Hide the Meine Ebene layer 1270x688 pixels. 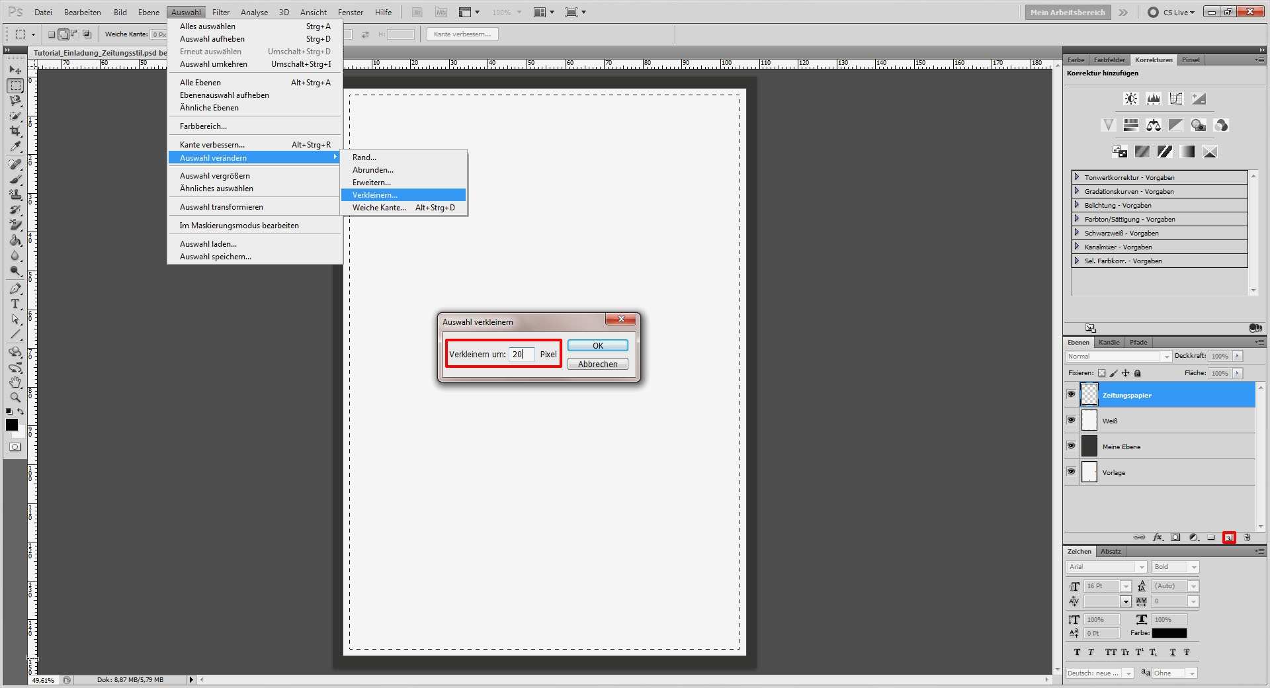pos(1071,446)
